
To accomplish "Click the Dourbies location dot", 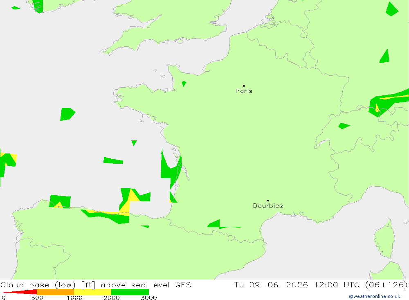I will 268,201.
